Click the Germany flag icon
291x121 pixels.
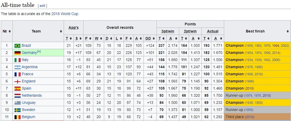coord(17,53)
